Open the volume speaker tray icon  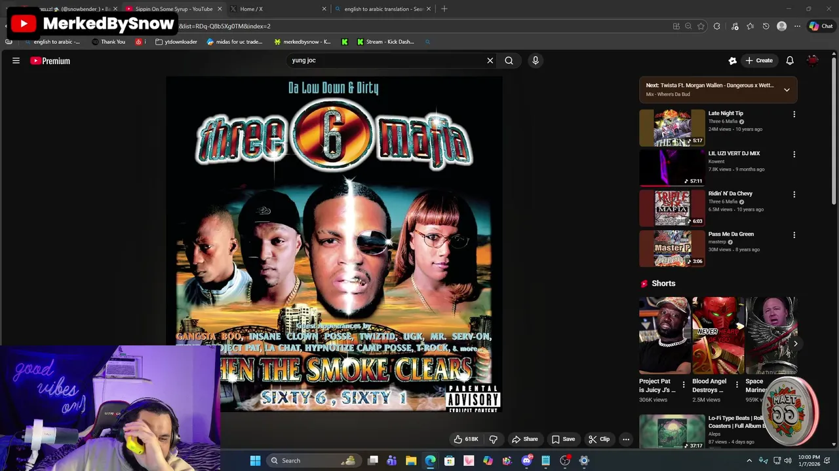click(x=788, y=461)
